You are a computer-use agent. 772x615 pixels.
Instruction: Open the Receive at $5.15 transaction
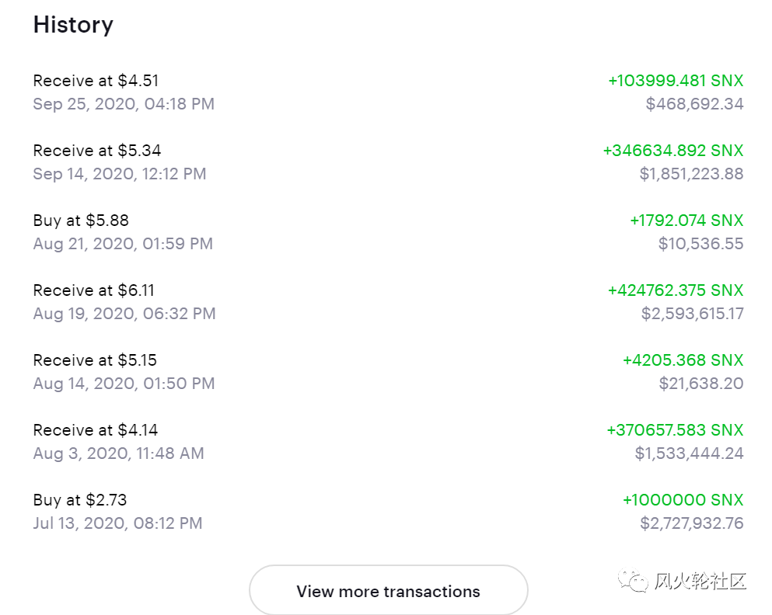tap(388, 371)
